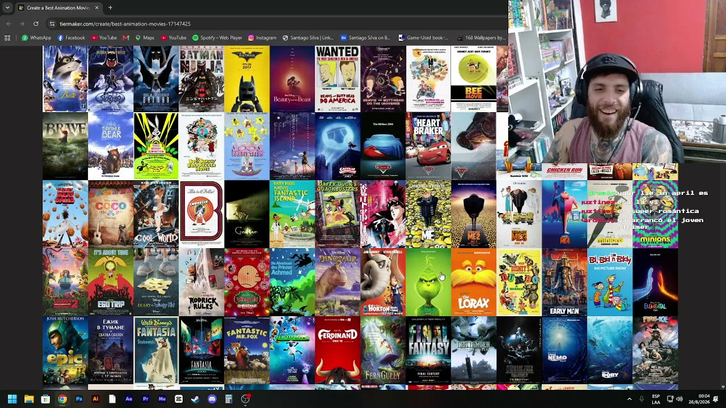View site information for tiermaker.com

(52, 24)
